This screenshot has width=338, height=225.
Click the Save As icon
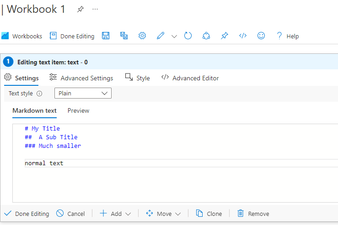pyautogui.click(x=124, y=36)
